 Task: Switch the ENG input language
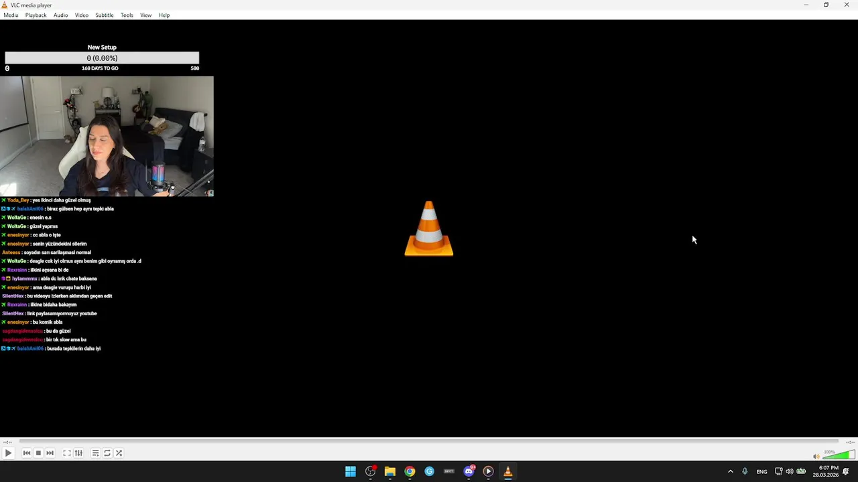point(762,471)
